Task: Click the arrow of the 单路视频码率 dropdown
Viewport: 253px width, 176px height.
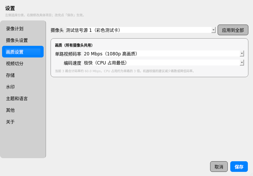Action: pyautogui.click(x=242, y=54)
